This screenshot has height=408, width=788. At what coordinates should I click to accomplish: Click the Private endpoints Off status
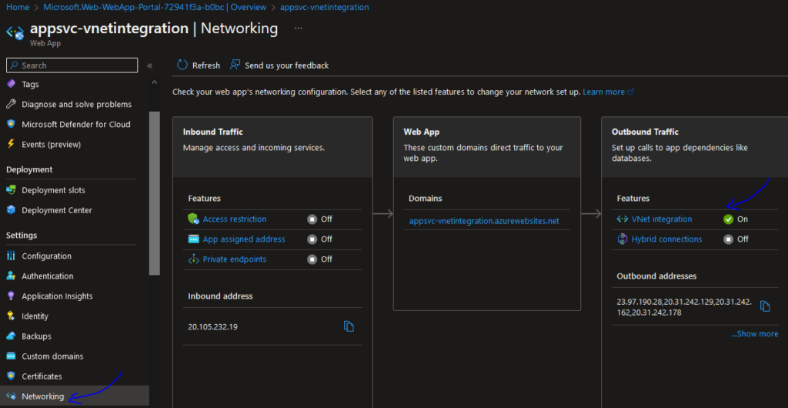pos(319,259)
